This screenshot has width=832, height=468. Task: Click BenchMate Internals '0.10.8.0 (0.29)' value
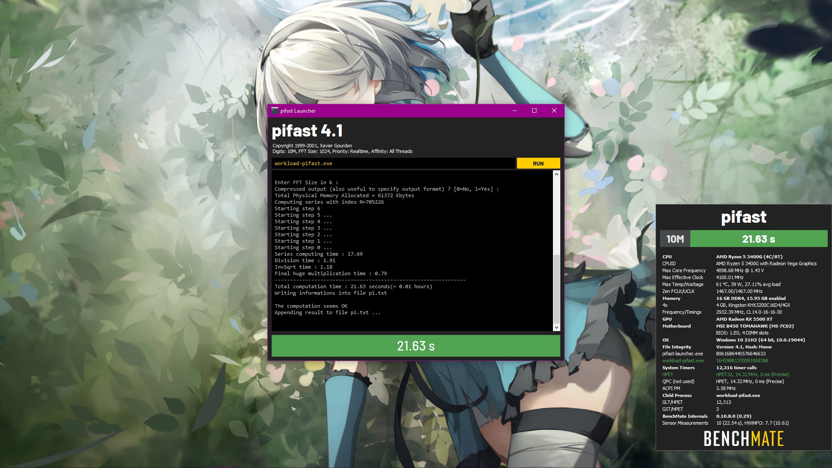[x=734, y=416]
